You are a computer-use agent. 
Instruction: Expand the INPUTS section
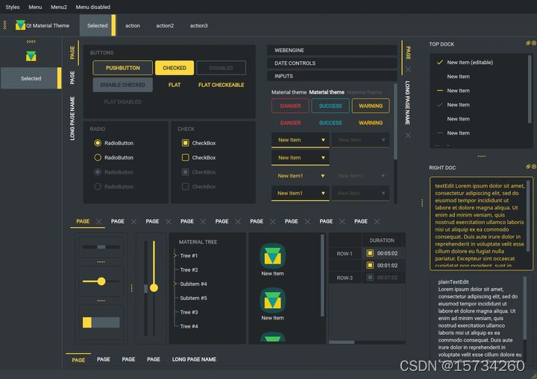(x=331, y=76)
